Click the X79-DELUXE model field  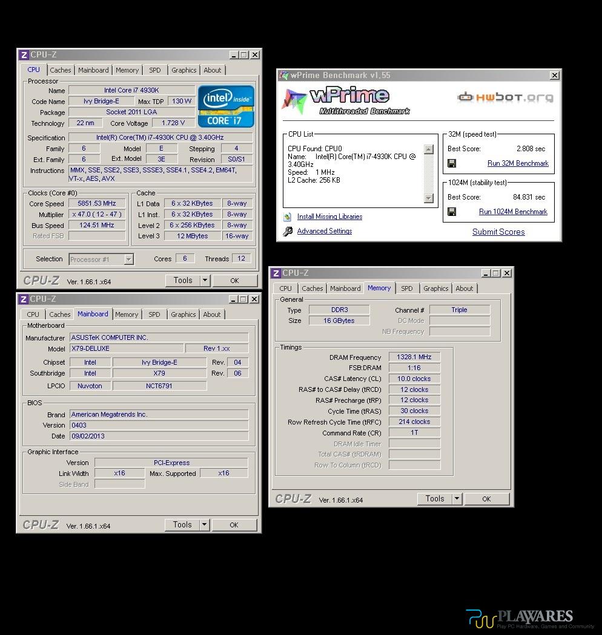(127, 348)
